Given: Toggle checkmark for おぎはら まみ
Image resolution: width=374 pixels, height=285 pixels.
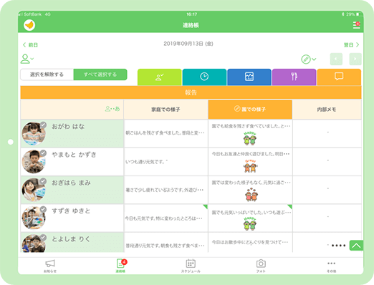Looking at the screenshot, I should click(43, 181).
